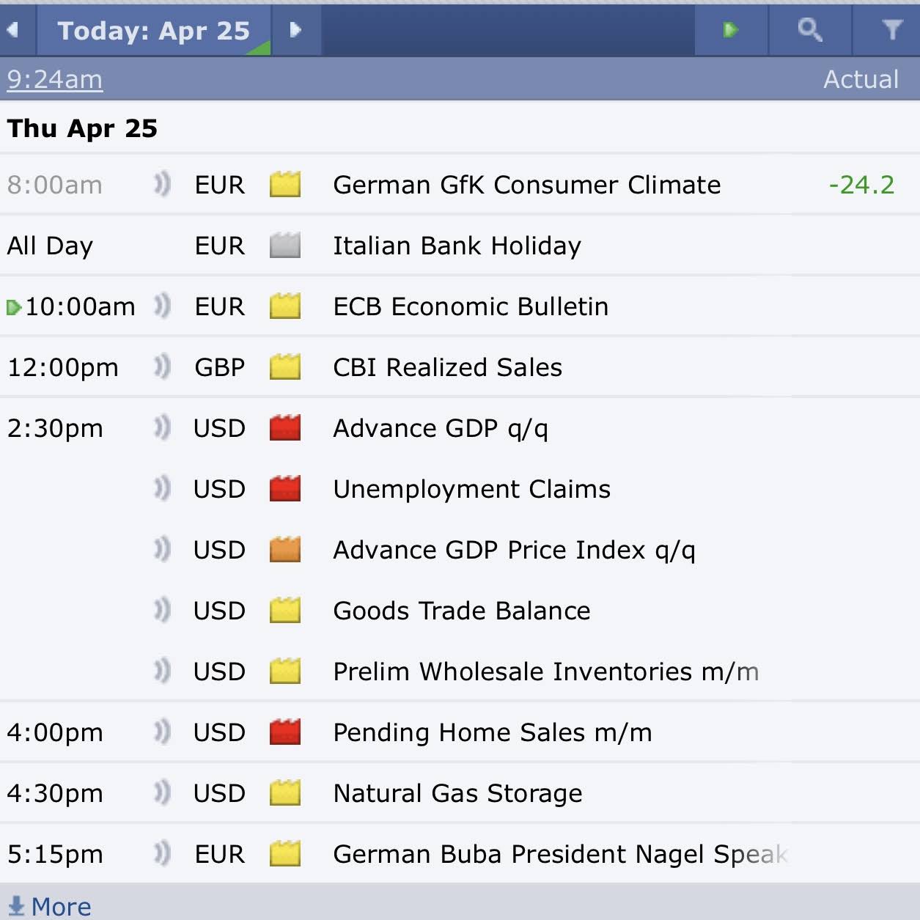Click red impact icon for Pending Home Sales

pos(285,732)
